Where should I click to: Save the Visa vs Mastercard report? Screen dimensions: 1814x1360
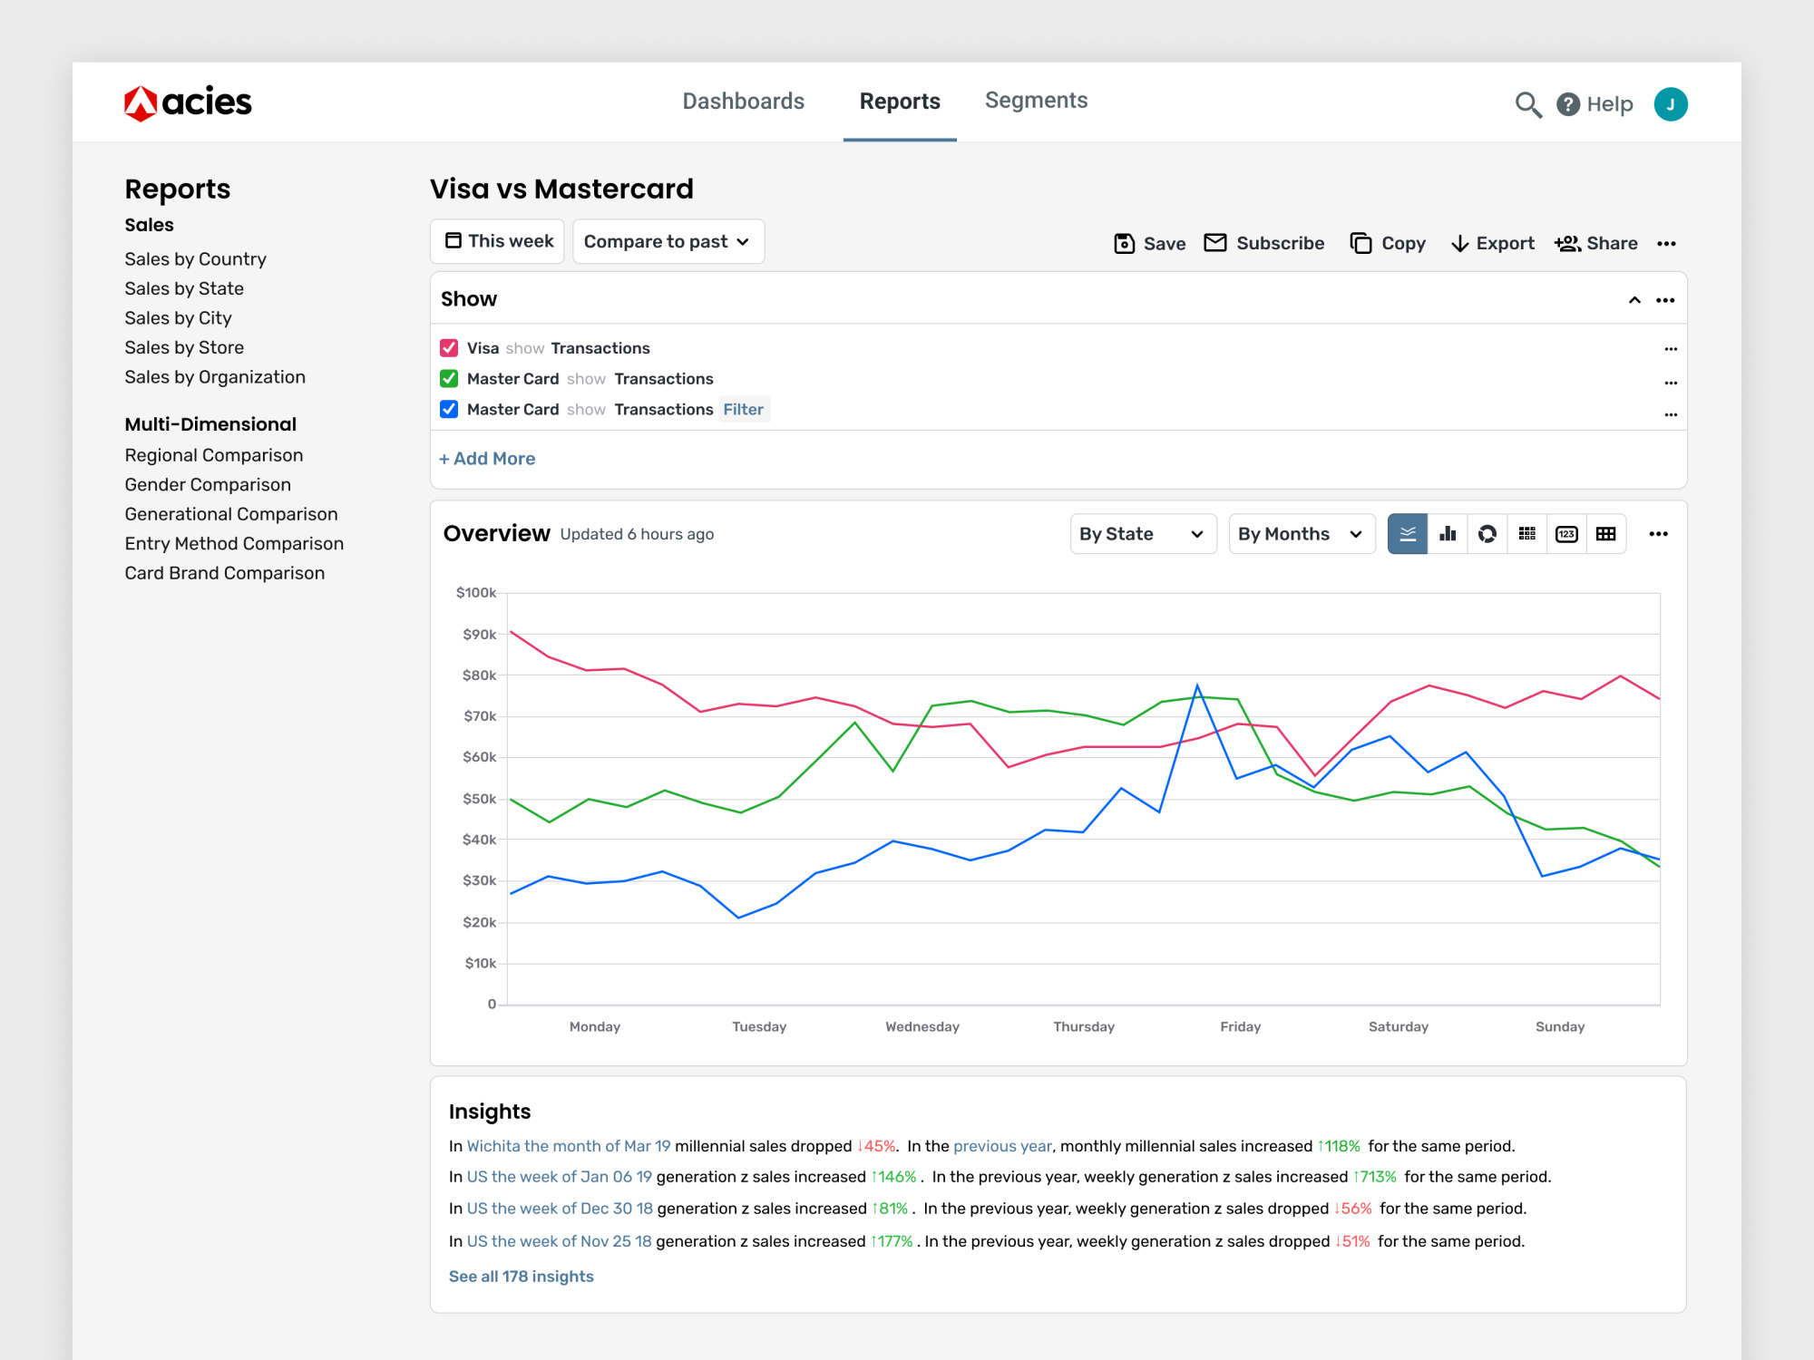pyautogui.click(x=1150, y=243)
